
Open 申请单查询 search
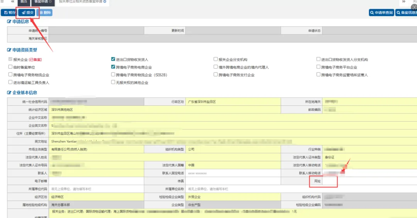click(x=381, y=13)
